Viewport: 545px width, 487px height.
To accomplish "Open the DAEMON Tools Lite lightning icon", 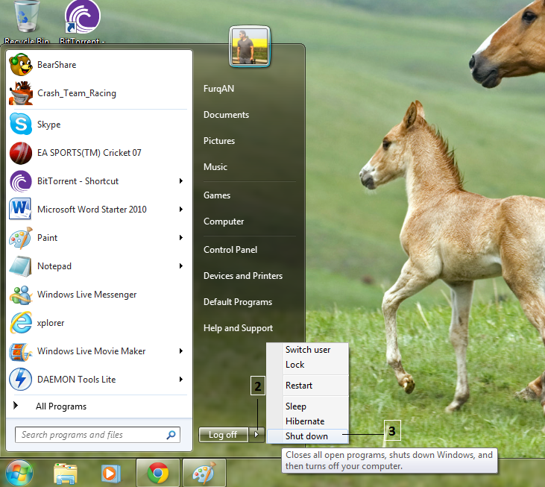I will click(x=21, y=380).
